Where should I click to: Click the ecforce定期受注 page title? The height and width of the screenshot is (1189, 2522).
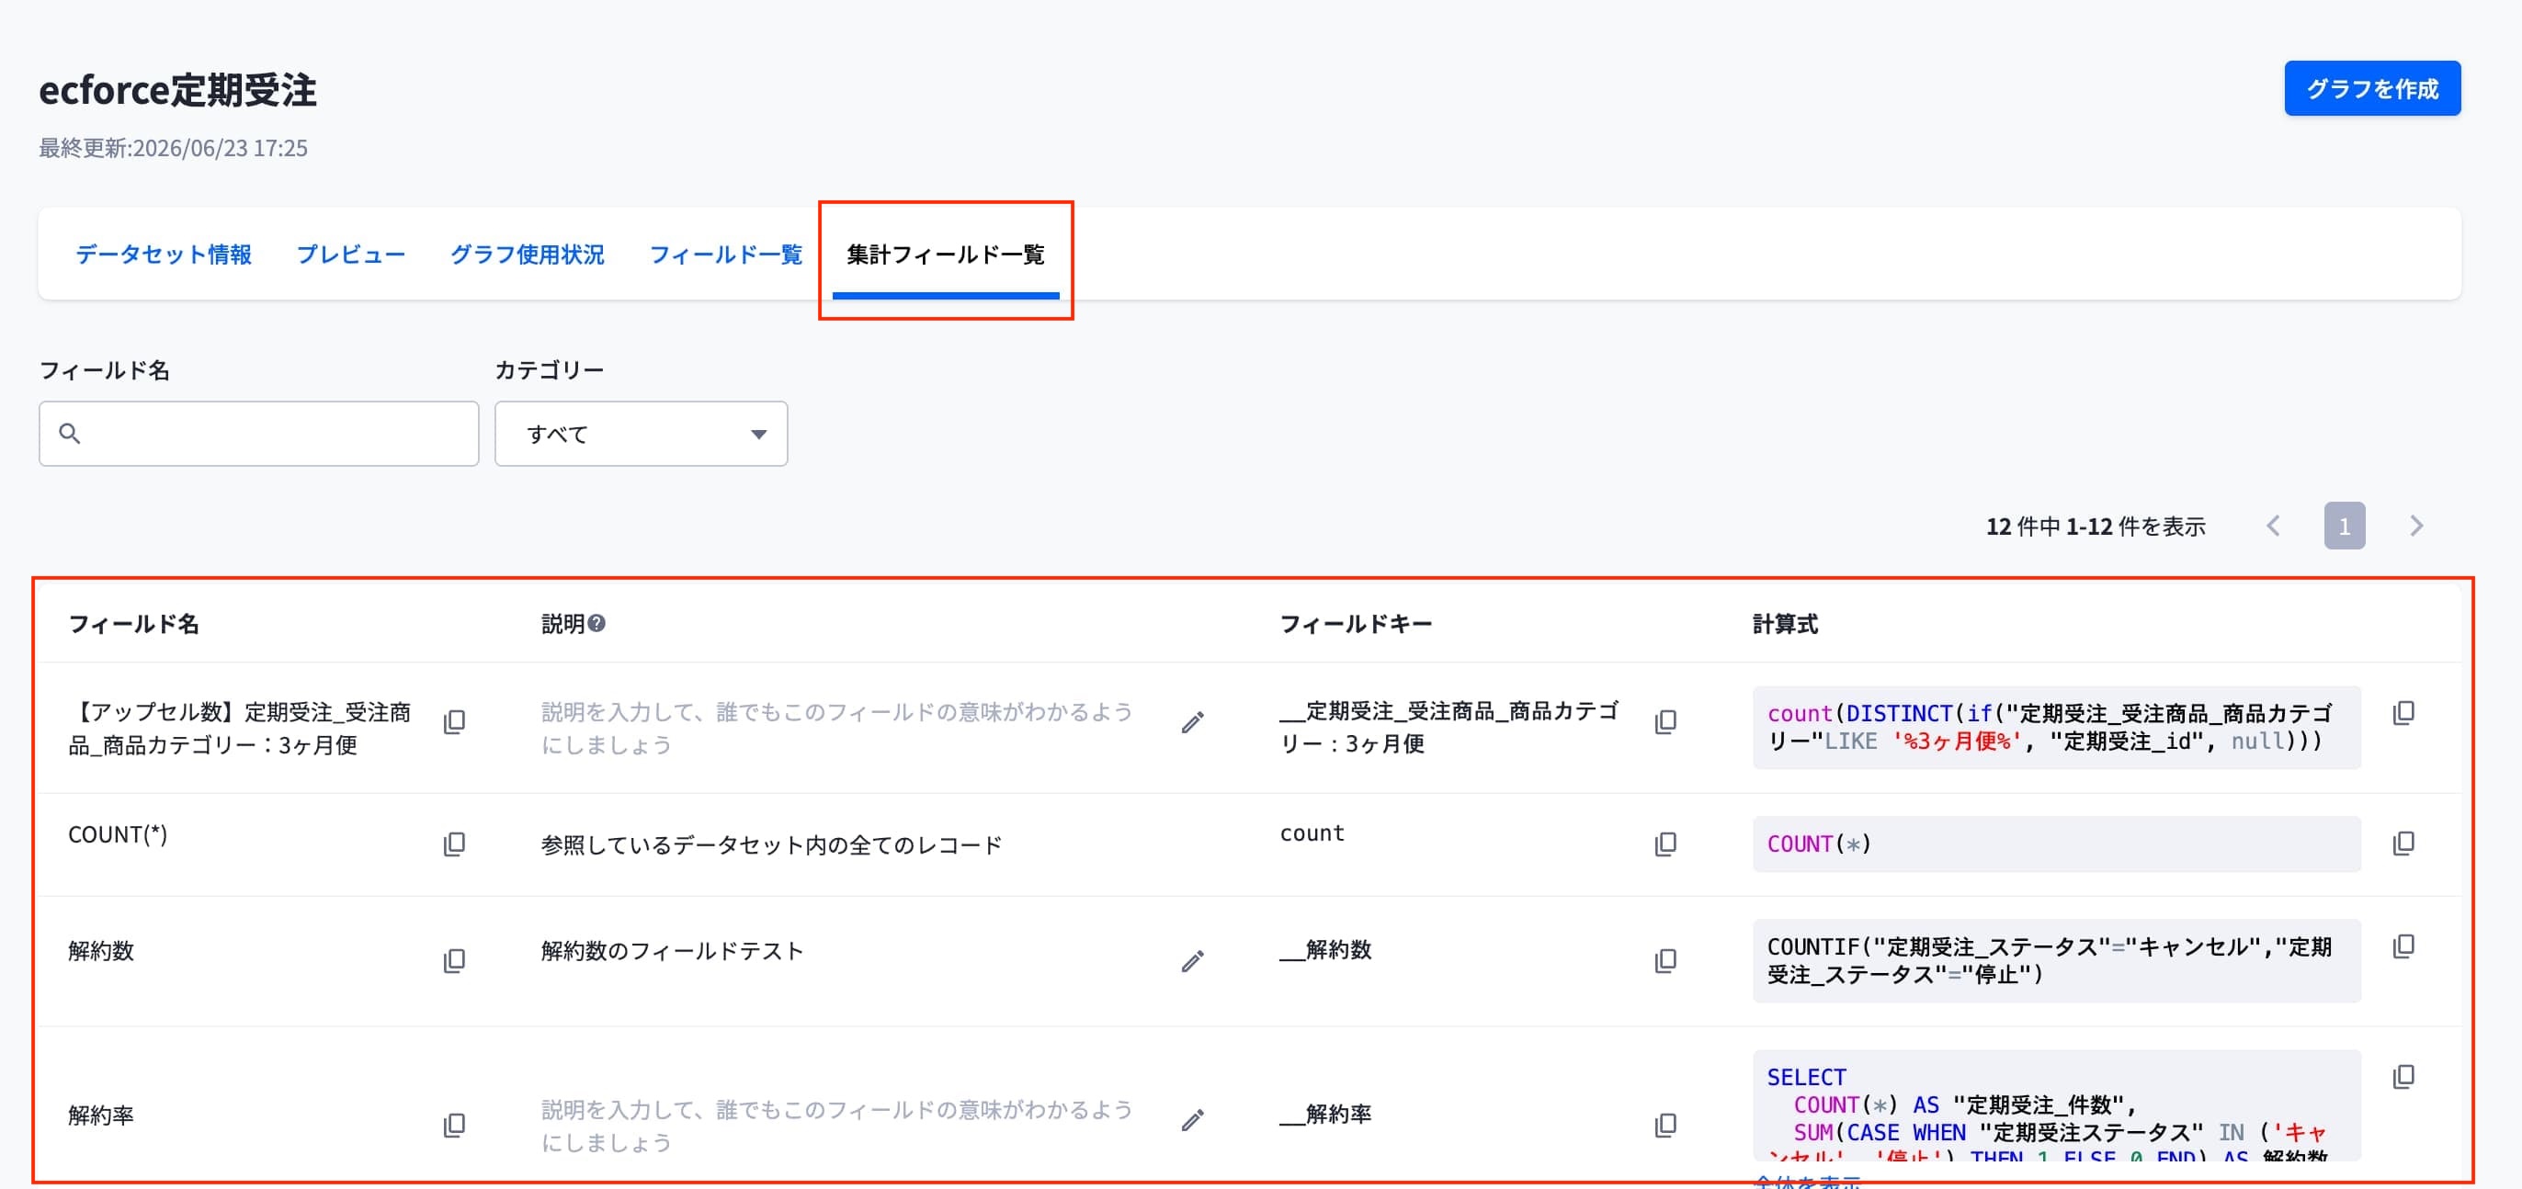[x=177, y=90]
